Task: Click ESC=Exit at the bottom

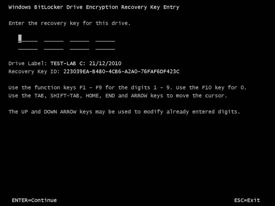Action: click(x=247, y=200)
